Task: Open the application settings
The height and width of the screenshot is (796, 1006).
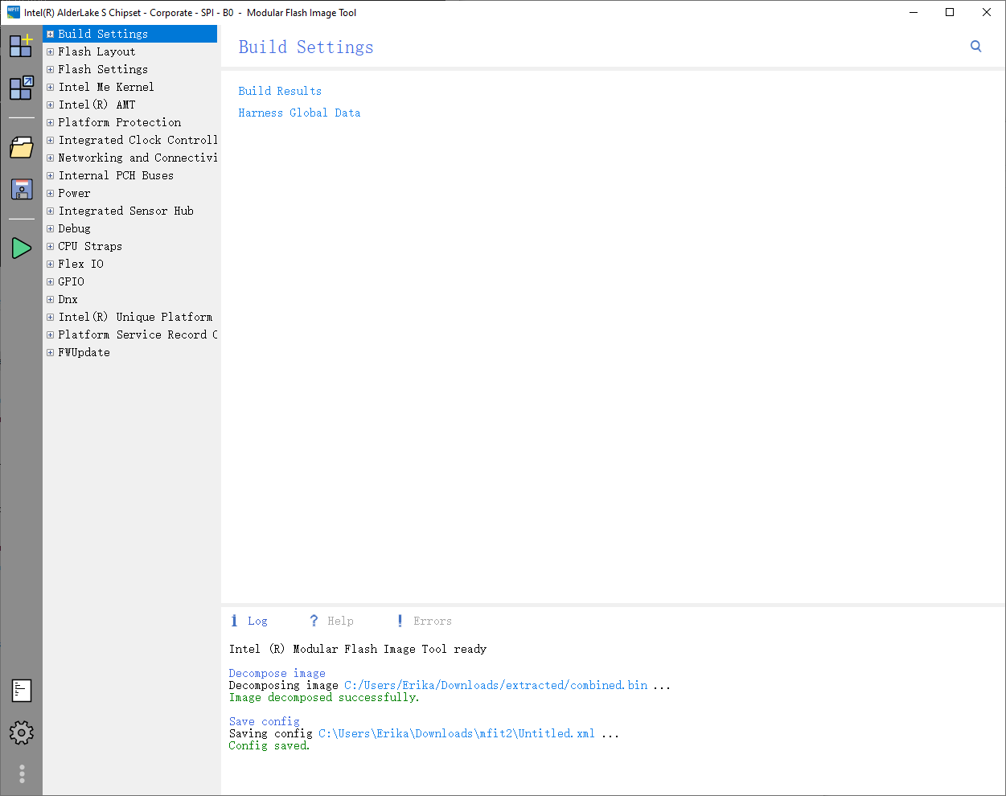Action: click(x=22, y=732)
